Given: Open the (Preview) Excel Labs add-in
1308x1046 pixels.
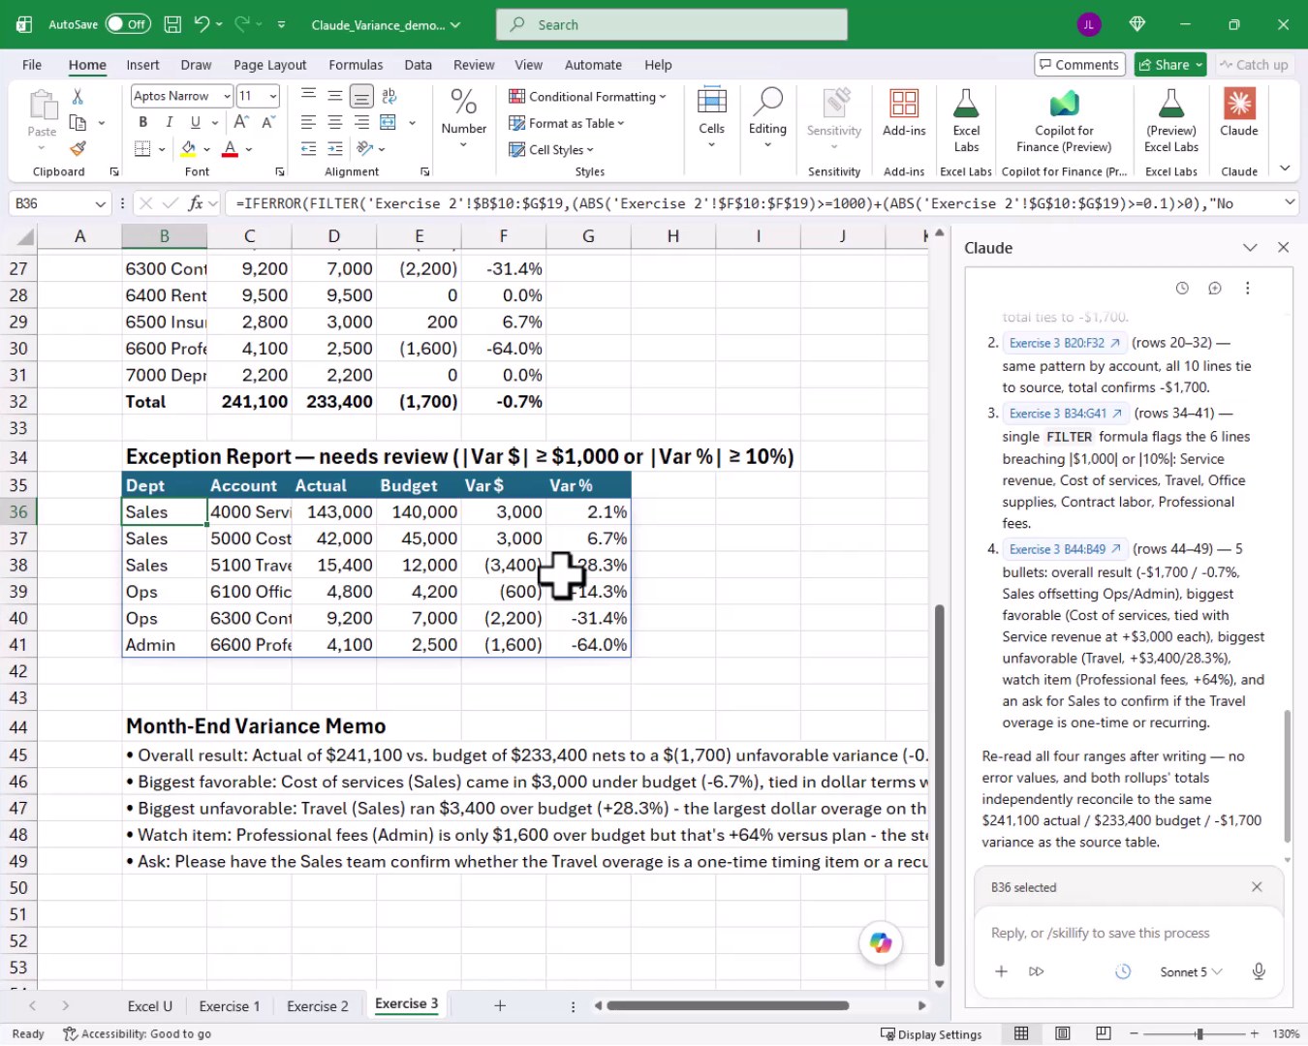Looking at the screenshot, I should [x=1171, y=120].
